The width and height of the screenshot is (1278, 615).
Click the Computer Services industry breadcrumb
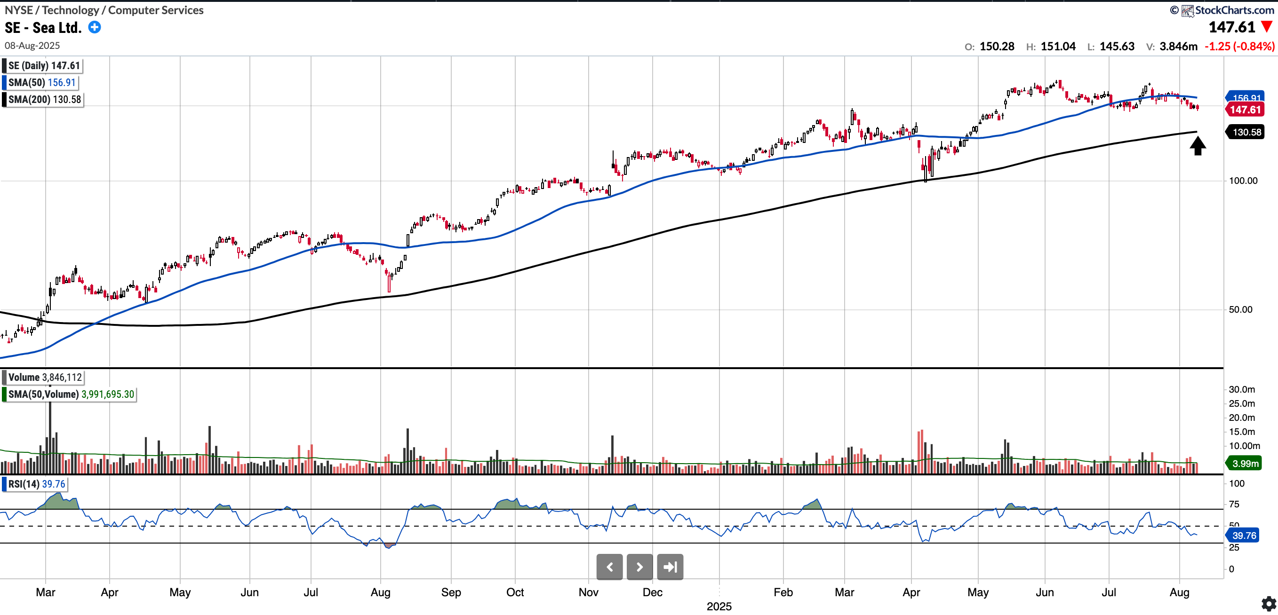[x=156, y=10]
